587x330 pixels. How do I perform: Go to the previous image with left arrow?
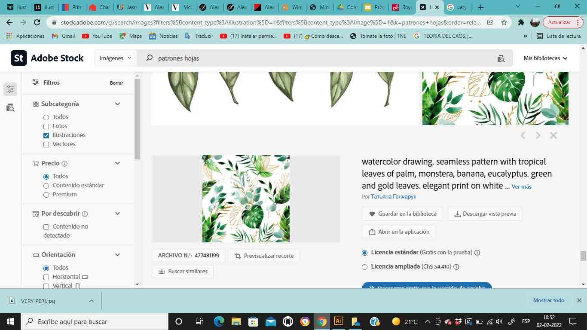tap(523, 135)
